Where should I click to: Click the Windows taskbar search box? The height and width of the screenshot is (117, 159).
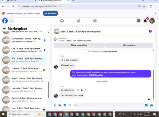26,114
